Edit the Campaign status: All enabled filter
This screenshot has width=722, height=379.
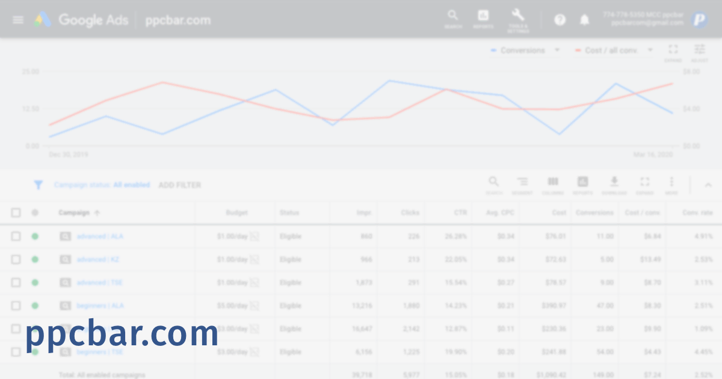102,185
